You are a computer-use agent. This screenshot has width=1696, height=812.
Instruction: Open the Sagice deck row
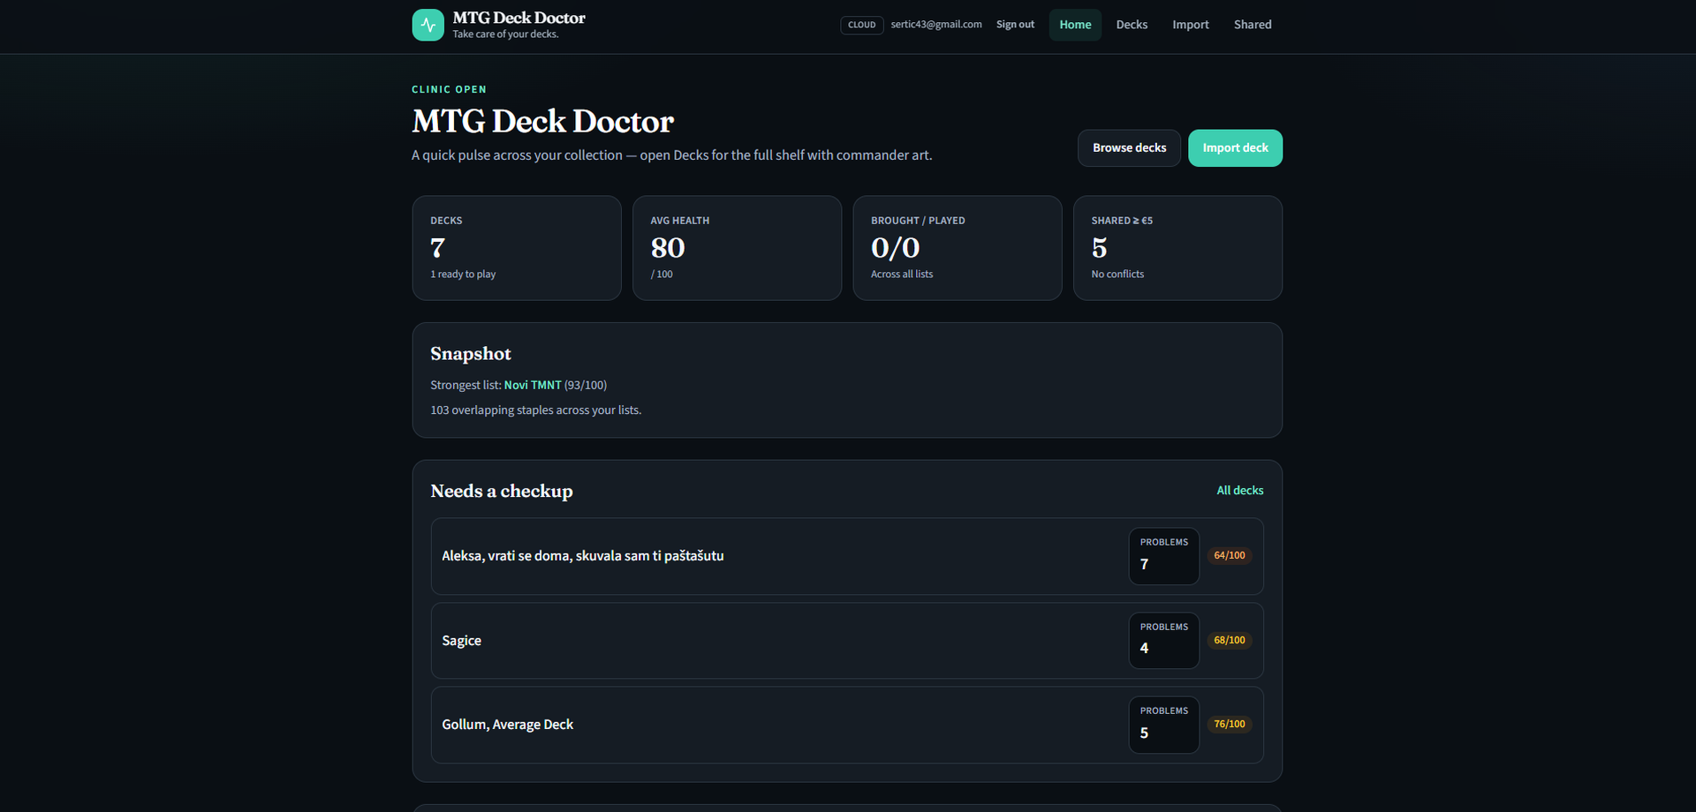coord(847,641)
